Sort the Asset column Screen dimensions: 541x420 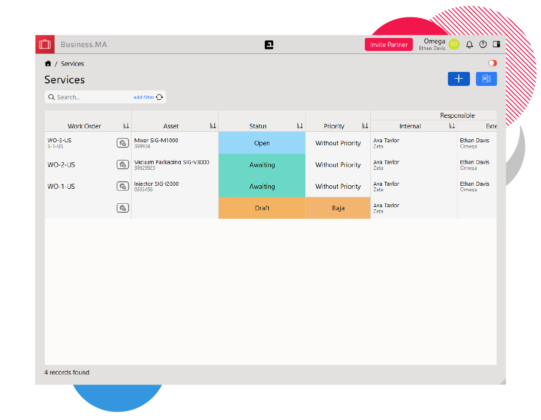pyautogui.click(x=213, y=126)
